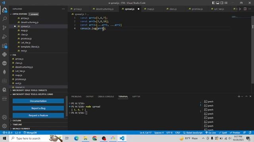Click the MongoDB status bar item
254x142 pixels.
[x=30, y=133]
